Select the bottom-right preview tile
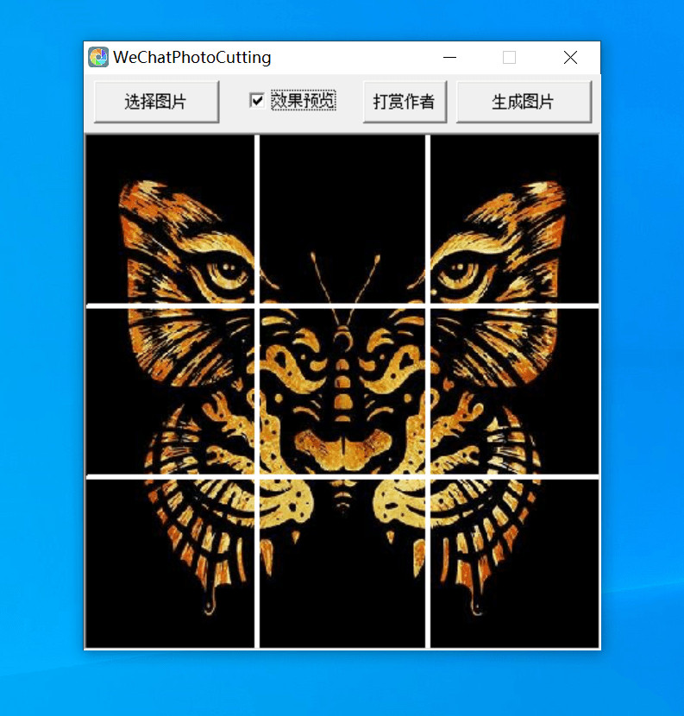 514,563
